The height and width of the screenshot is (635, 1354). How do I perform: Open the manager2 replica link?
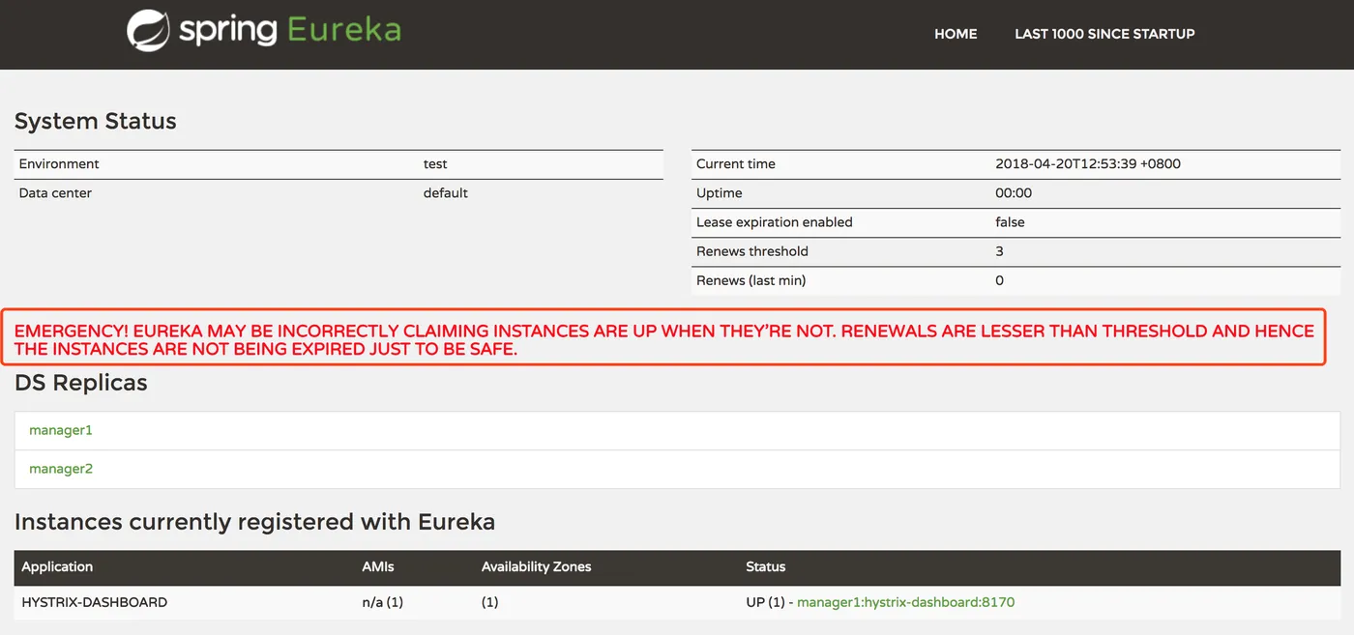pyautogui.click(x=61, y=469)
